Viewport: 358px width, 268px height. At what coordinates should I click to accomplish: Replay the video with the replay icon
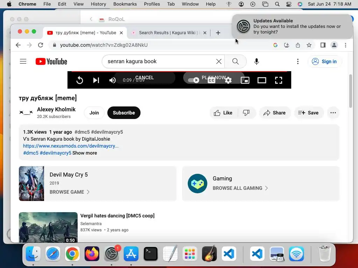coord(80,80)
